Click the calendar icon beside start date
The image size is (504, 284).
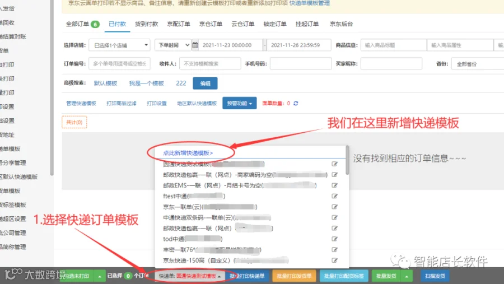pyautogui.click(x=195, y=45)
